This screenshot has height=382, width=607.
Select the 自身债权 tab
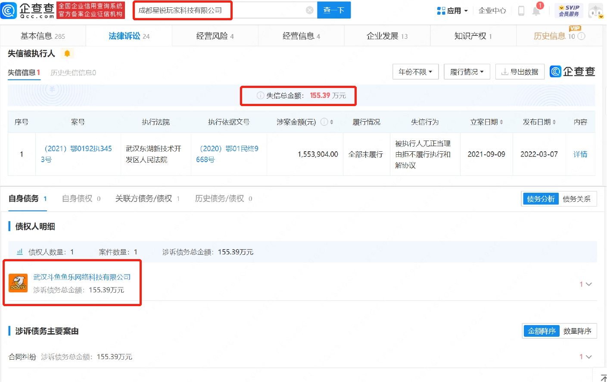(81, 198)
